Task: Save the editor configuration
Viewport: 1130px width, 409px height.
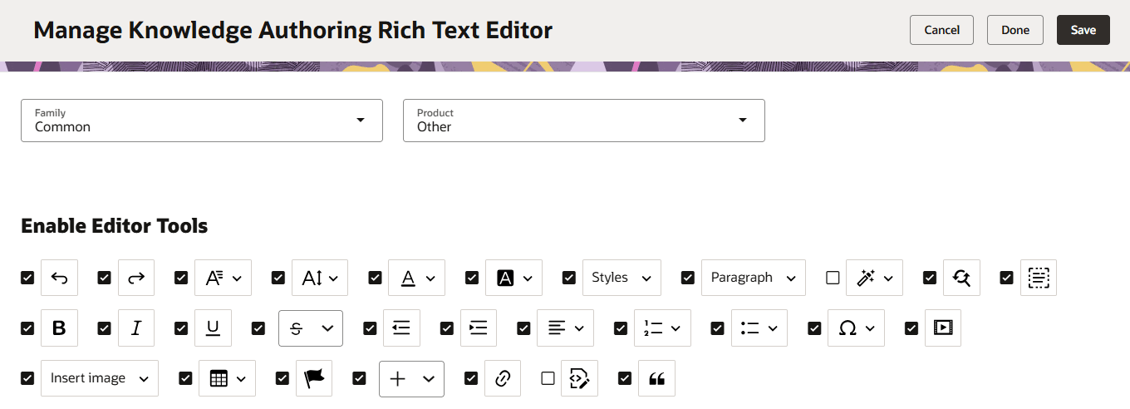Action: point(1083,30)
